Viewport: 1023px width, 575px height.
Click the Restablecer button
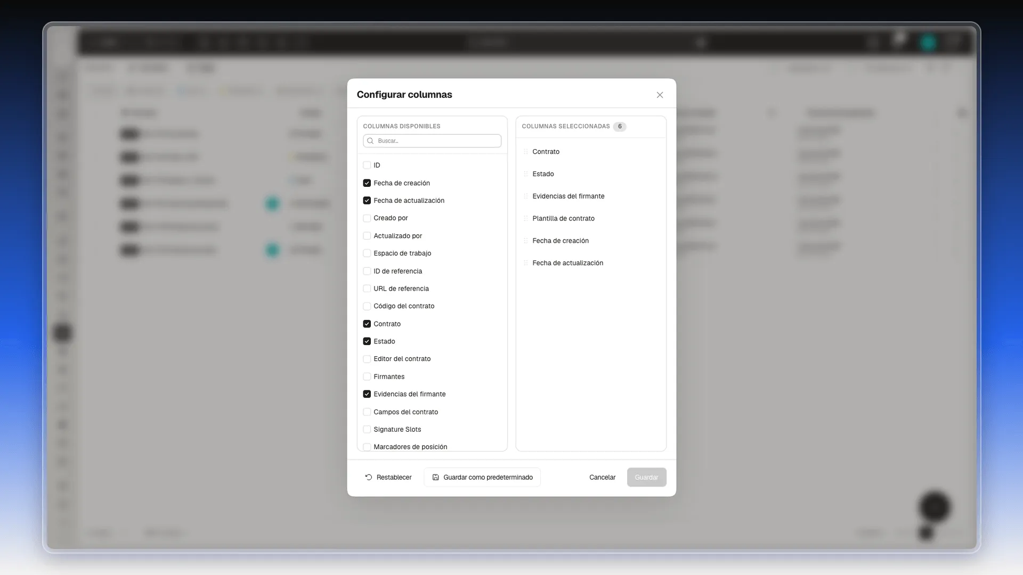tap(388, 478)
